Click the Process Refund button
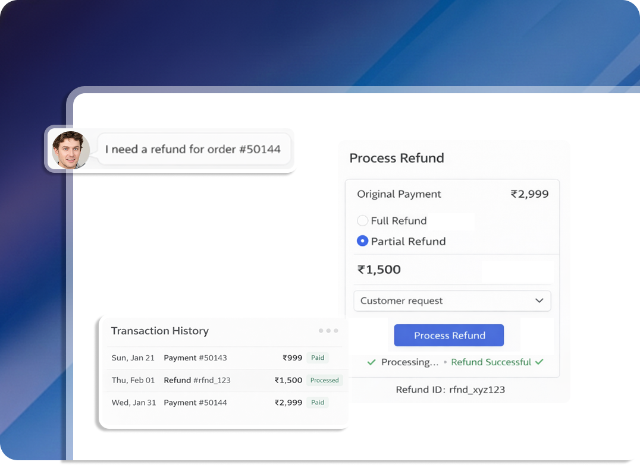 pos(448,335)
